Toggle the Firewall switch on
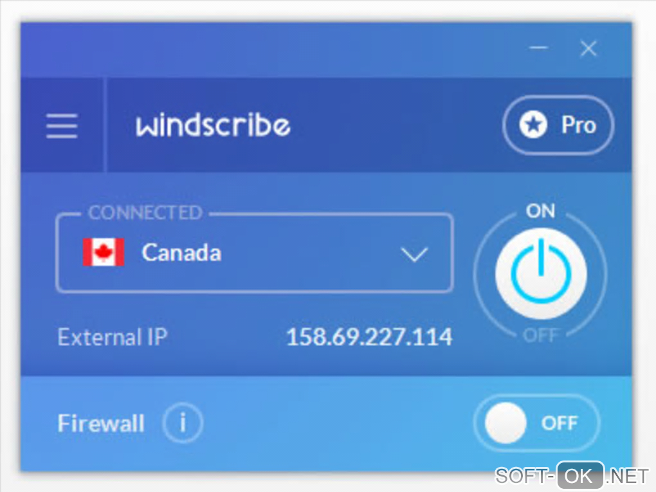656x492 pixels. pos(537,423)
